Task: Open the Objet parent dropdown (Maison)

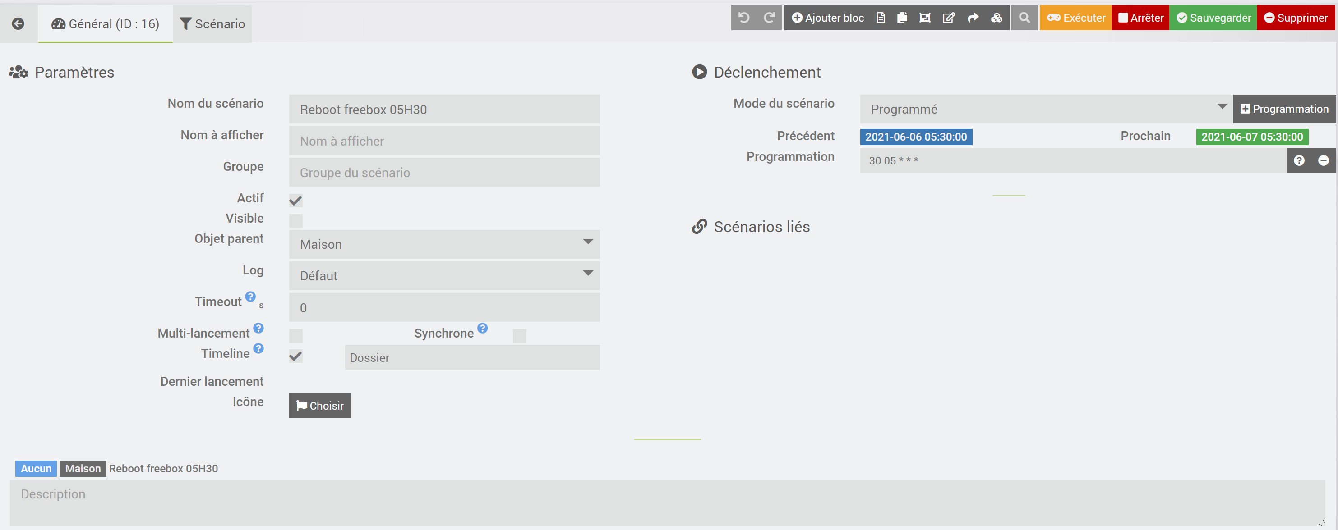Action: (444, 245)
